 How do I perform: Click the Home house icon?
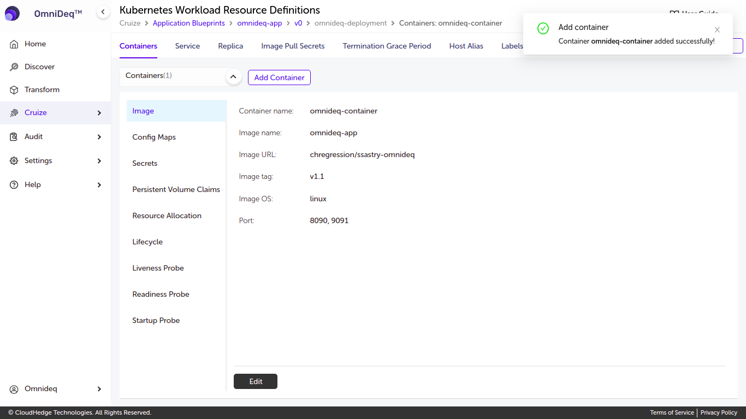point(14,44)
